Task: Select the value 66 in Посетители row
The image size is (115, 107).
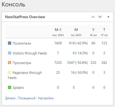Action: click(x=93, y=43)
